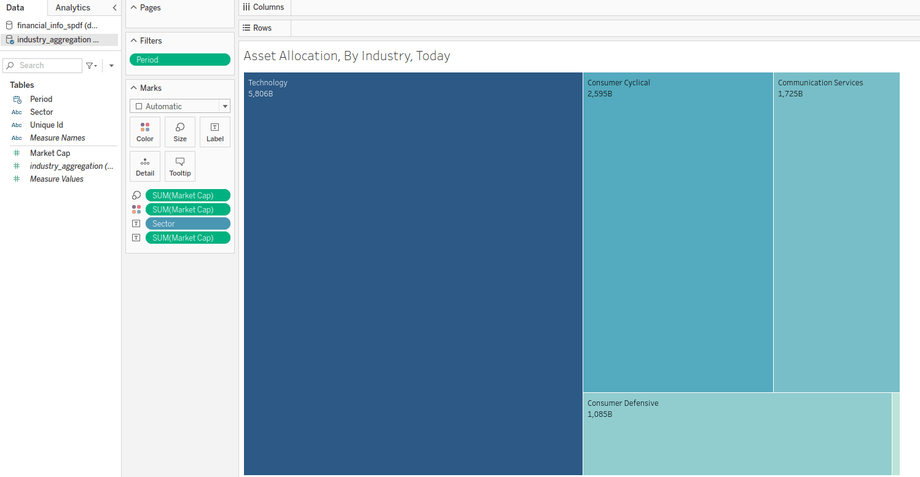The width and height of the screenshot is (920, 477).
Task: Switch to the Analytics tab
Action: [73, 8]
